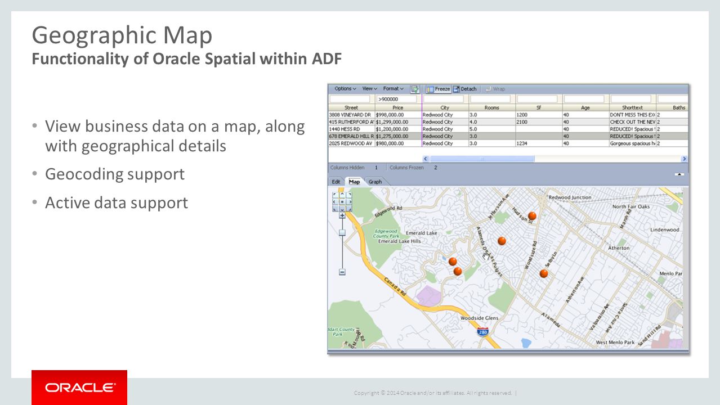The height and width of the screenshot is (405, 720).
Task: Zoom in with the map plus button
Action: (x=342, y=215)
